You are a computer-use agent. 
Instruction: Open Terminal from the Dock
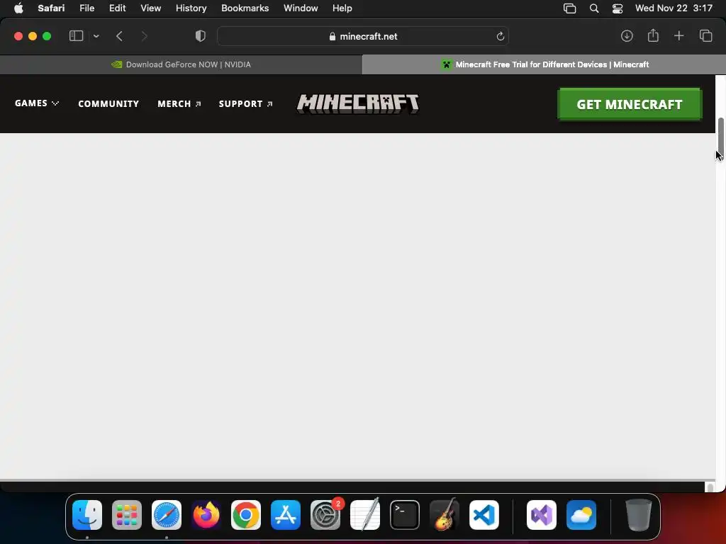click(405, 515)
